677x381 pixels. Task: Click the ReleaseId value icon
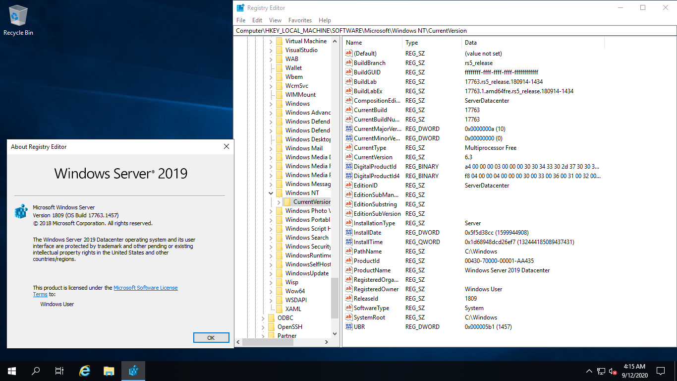(349, 299)
